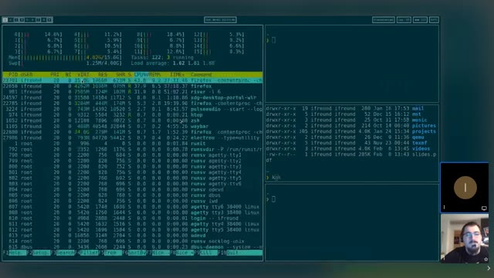Click the videos directory in the ls listing
Image resolution: width=494 pixels, height=278 pixels.
(x=421, y=149)
